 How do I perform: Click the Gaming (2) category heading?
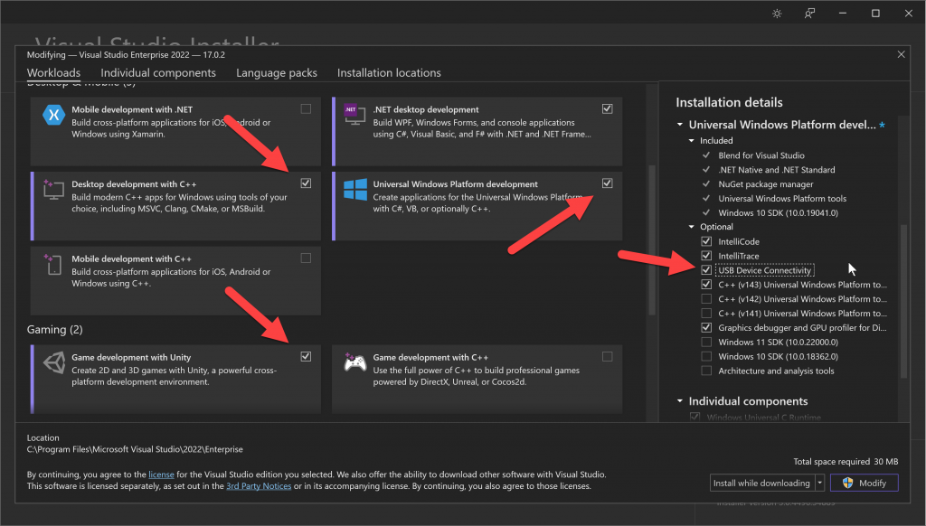55,329
